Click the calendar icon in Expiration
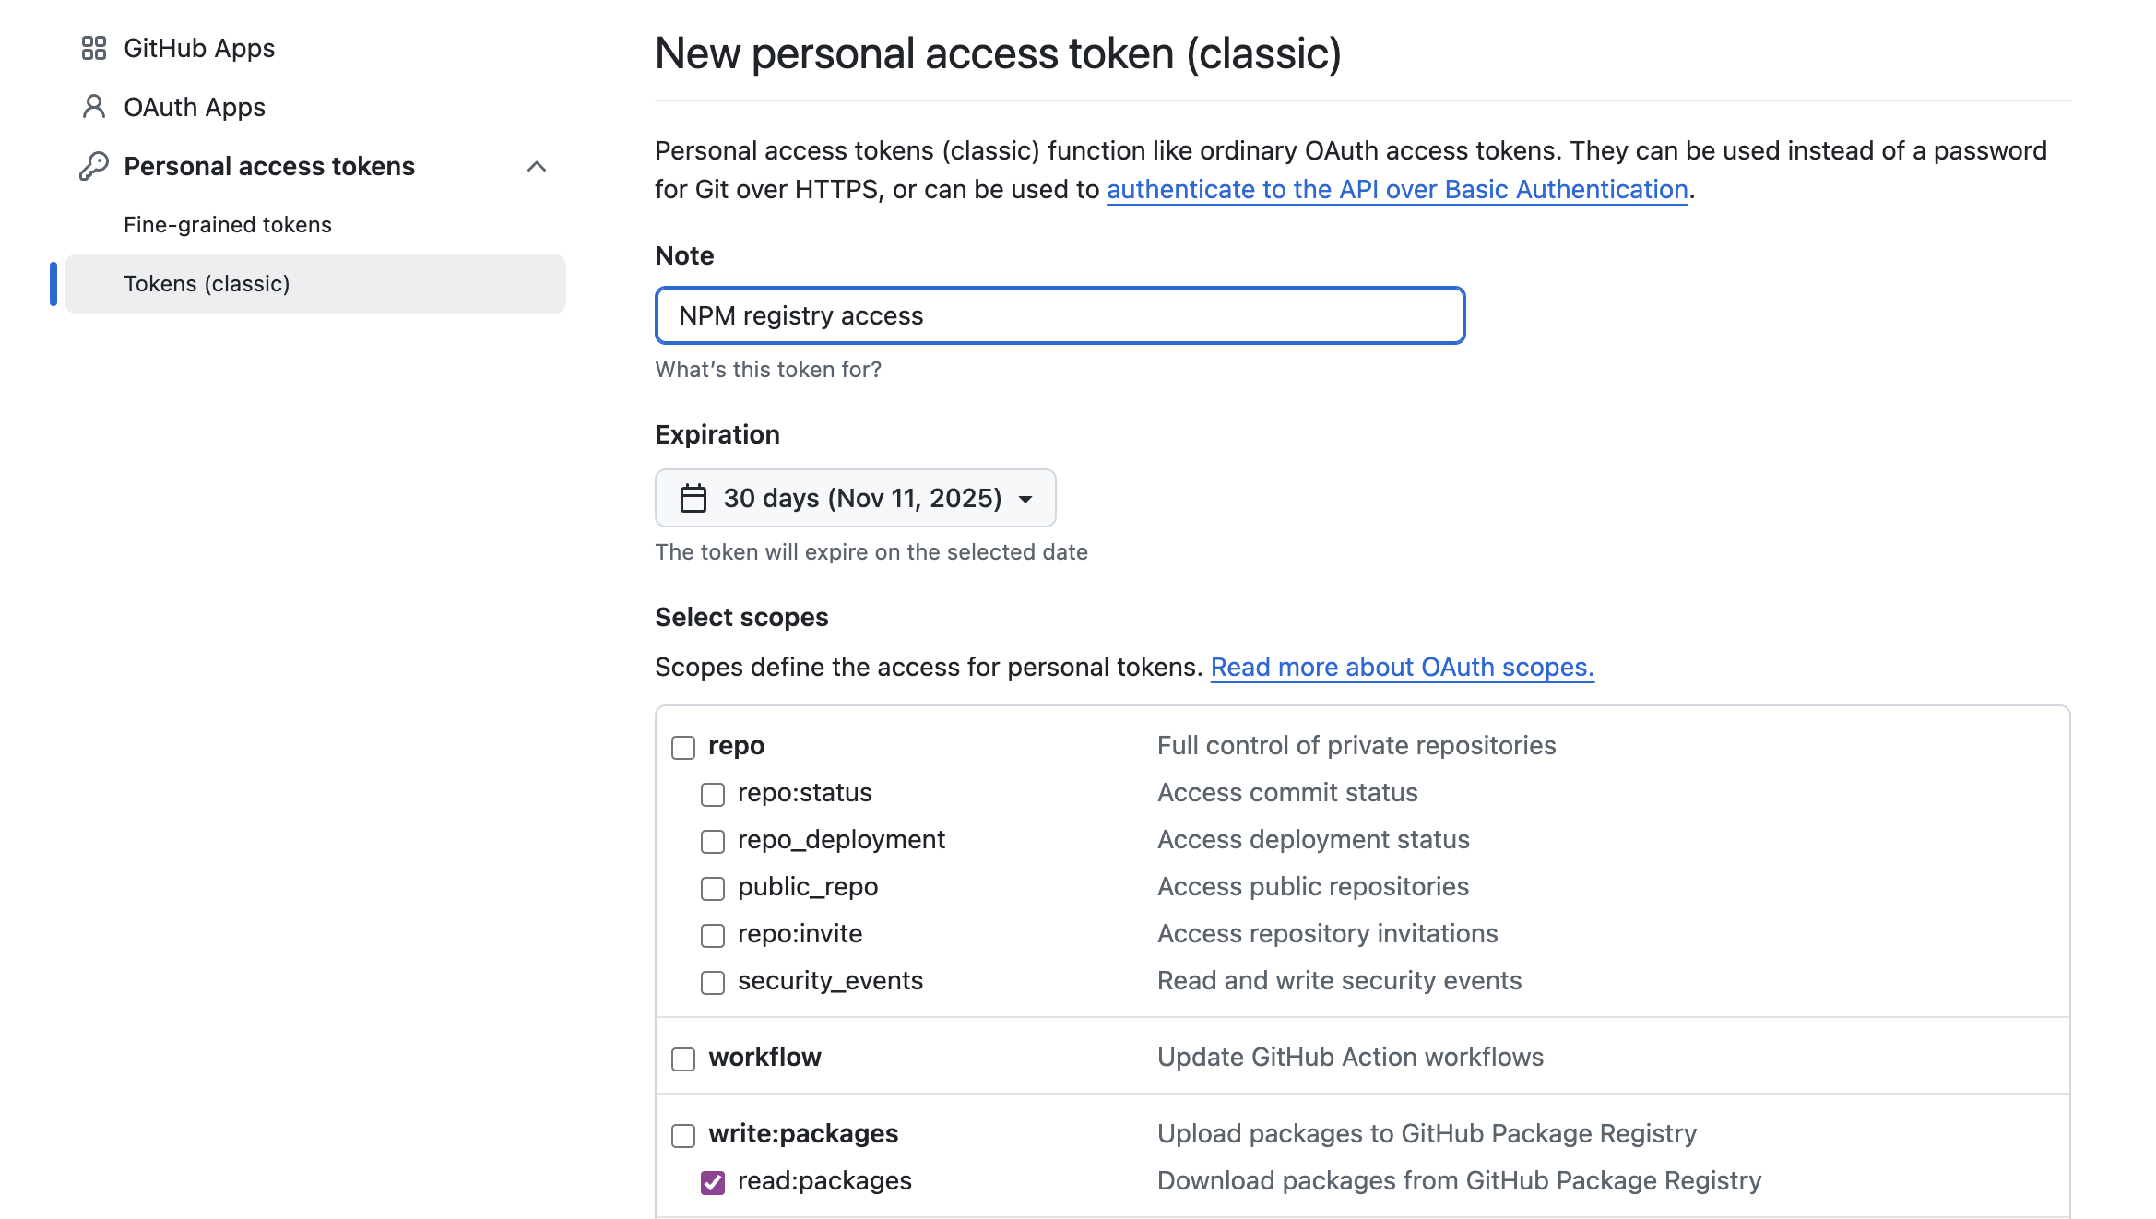The height and width of the screenshot is (1219, 2156). point(693,499)
